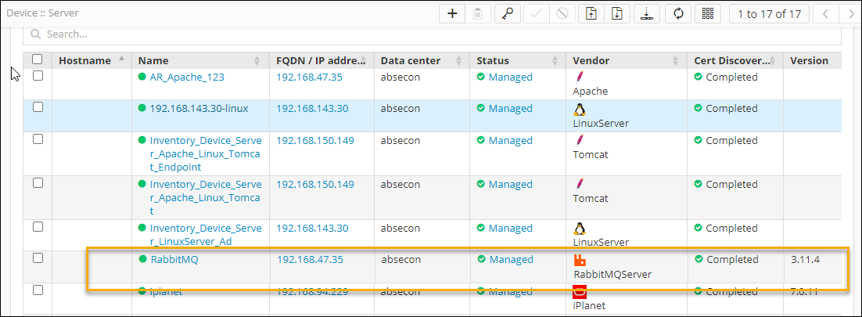Click the green status dot beside RabbitMQ
This screenshot has width=862, height=317.
pos(143,259)
